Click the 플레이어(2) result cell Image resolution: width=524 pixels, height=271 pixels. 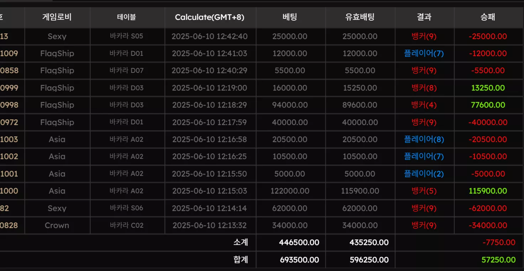[x=424, y=174]
